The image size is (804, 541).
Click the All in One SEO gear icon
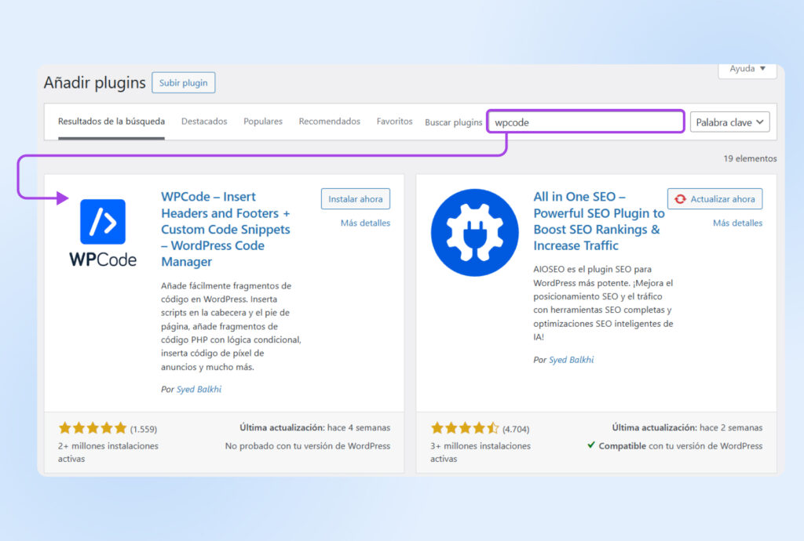click(x=473, y=232)
